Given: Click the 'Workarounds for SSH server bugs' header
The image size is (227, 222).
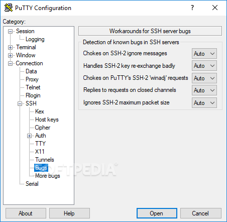Looking at the screenshot, I should [150, 31].
